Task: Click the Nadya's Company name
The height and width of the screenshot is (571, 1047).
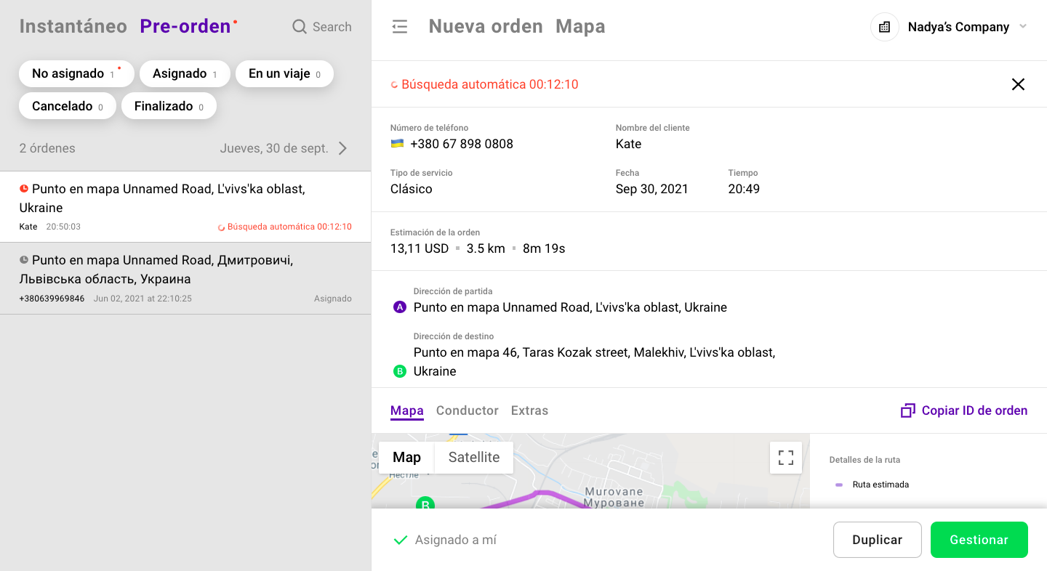Action: tap(958, 27)
